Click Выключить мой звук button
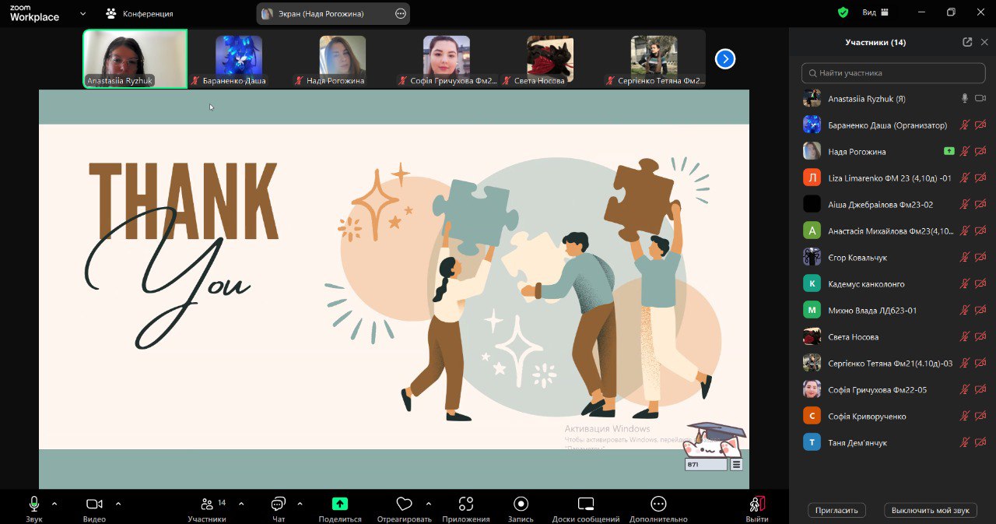This screenshot has height=524, width=996. [931, 510]
